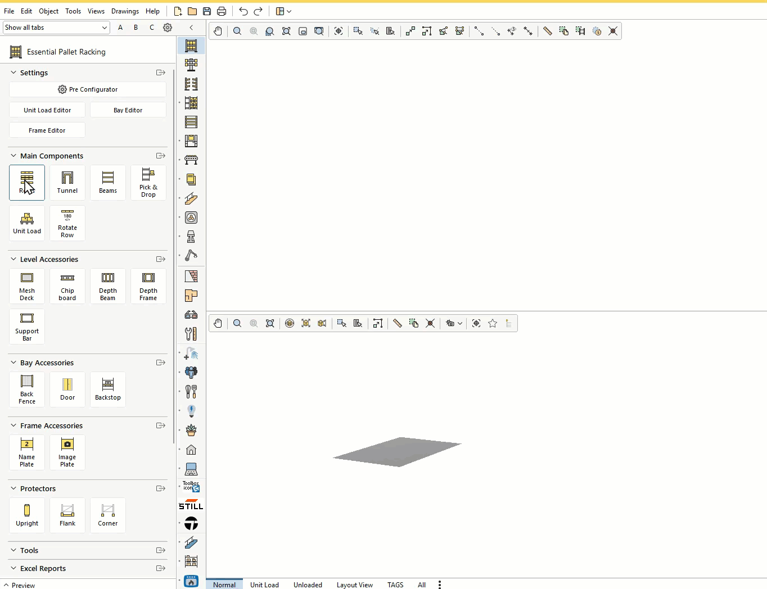Viewport: 767px width, 589px height.
Task: Add a Corner protector
Action: tap(108, 515)
